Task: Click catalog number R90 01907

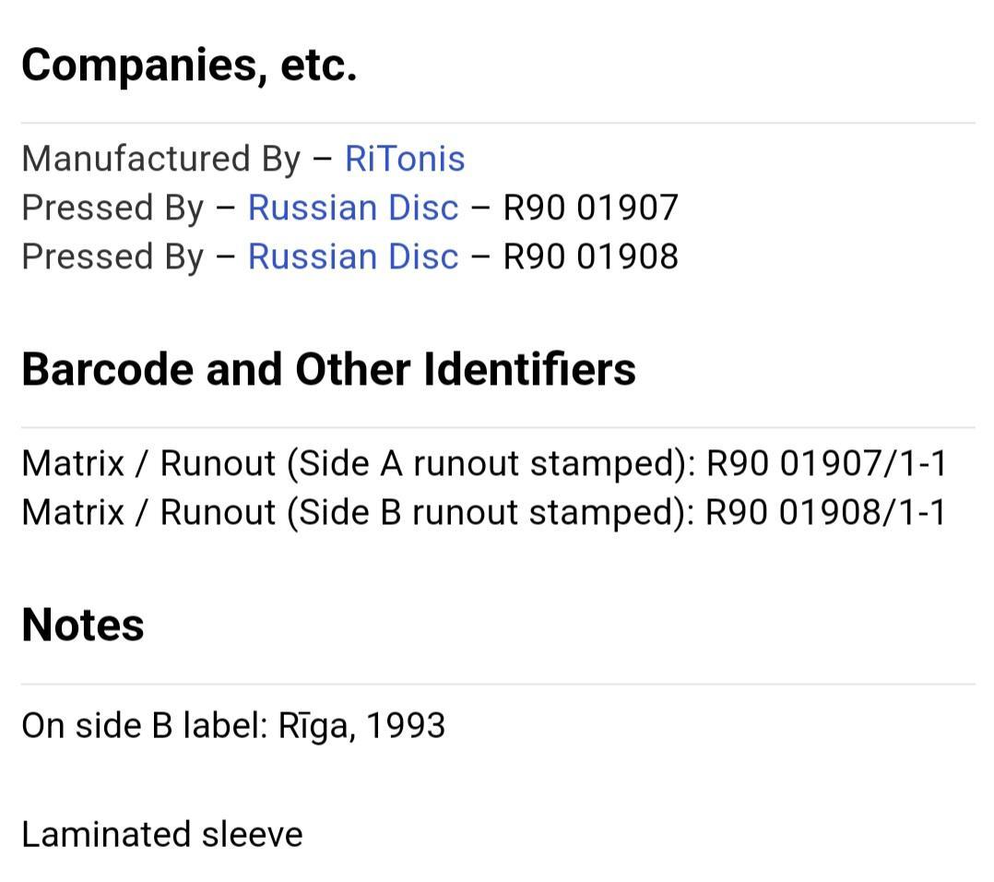Action: pyautogui.click(x=591, y=208)
